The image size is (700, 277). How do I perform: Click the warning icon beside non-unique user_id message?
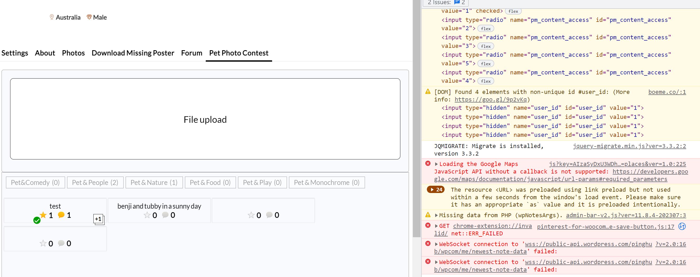(x=428, y=92)
